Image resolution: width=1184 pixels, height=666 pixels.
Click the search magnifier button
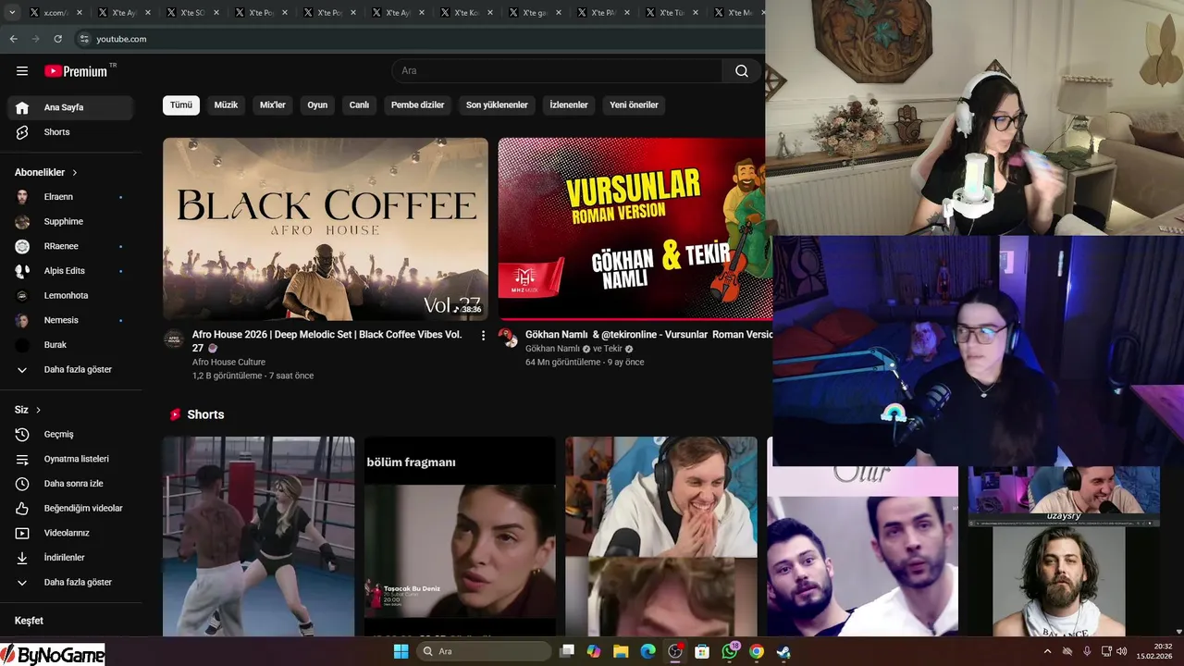[x=742, y=71]
